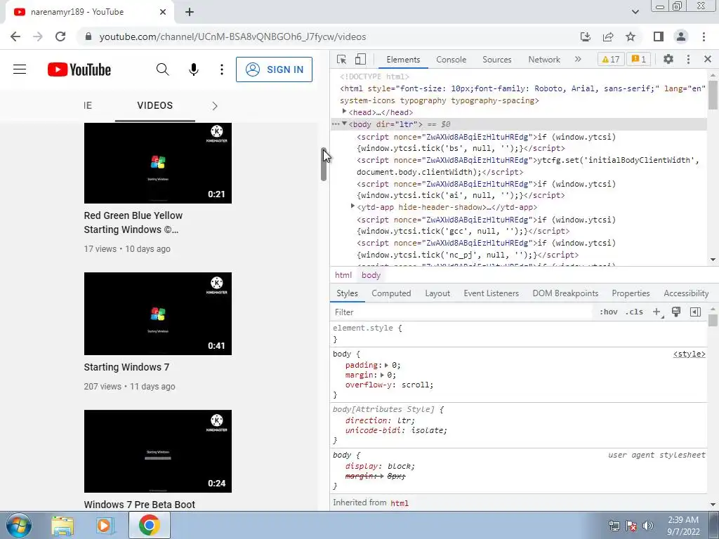The width and height of the screenshot is (719, 539).
Task: Install app icon in address bar
Action: coord(586,36)
